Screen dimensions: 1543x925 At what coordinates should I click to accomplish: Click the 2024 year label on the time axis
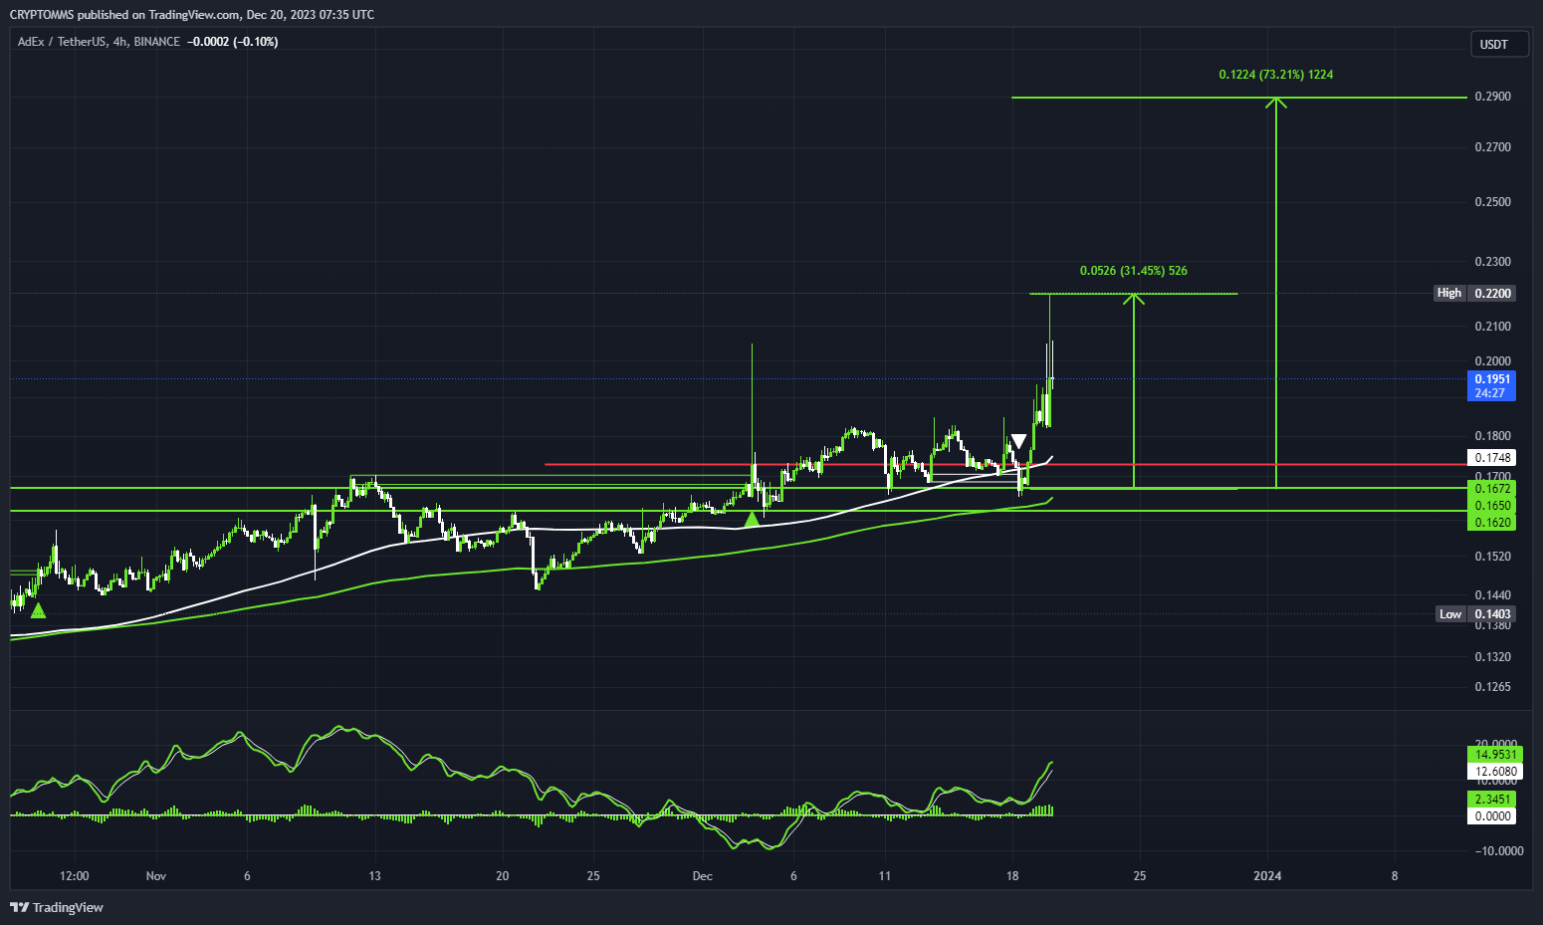point(1267,876)
